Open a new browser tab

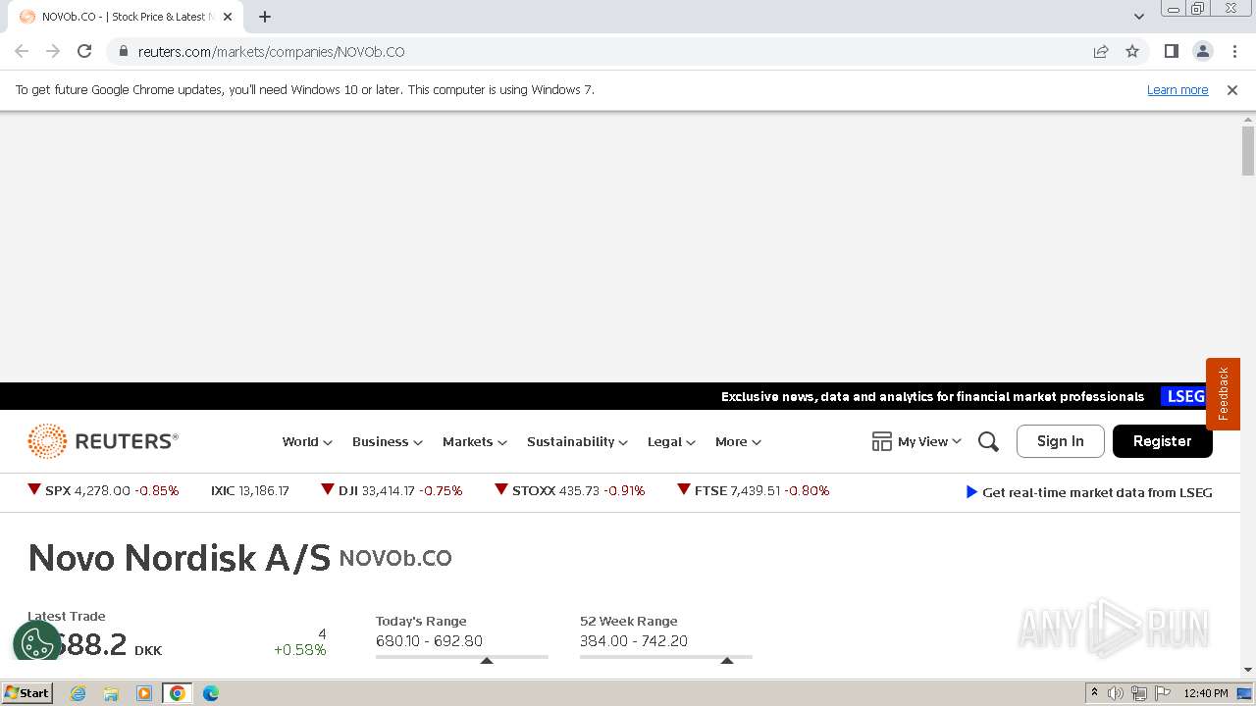[x=265, y=17]
